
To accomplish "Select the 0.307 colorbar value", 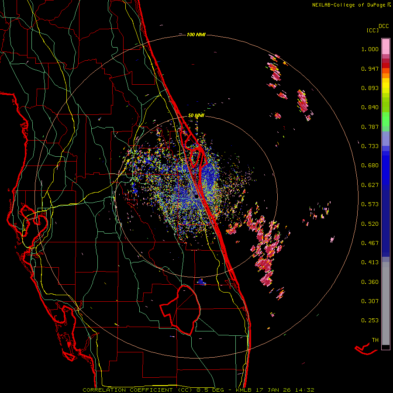I will coord(370,301).
